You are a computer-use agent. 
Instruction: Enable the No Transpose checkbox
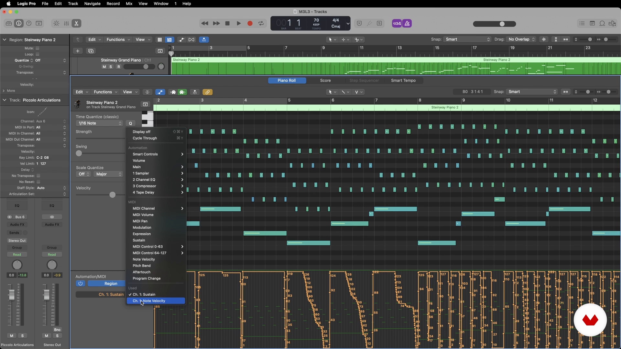[38, 176]
